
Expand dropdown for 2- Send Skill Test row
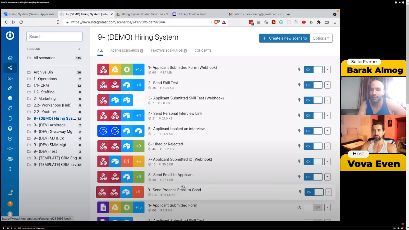pyautogui.click(x=327, y=85)
